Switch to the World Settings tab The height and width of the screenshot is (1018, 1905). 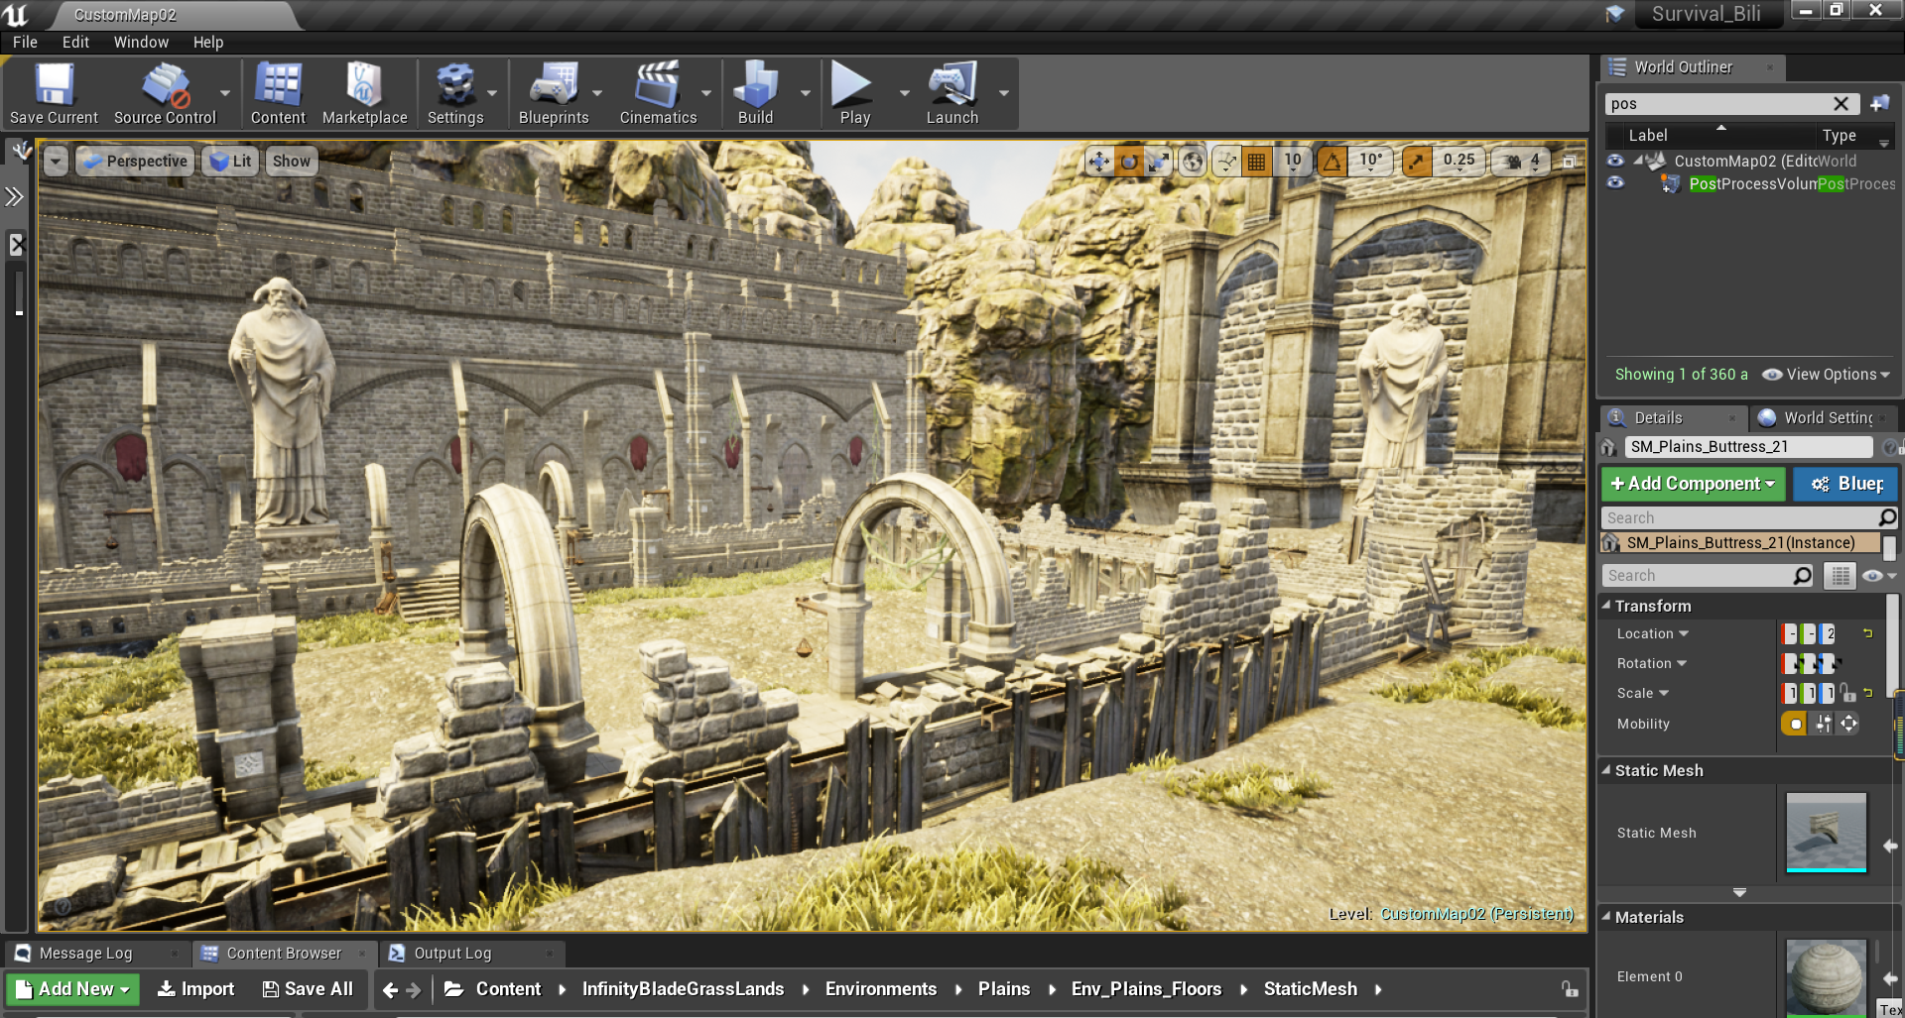(x=1824, y=417)
